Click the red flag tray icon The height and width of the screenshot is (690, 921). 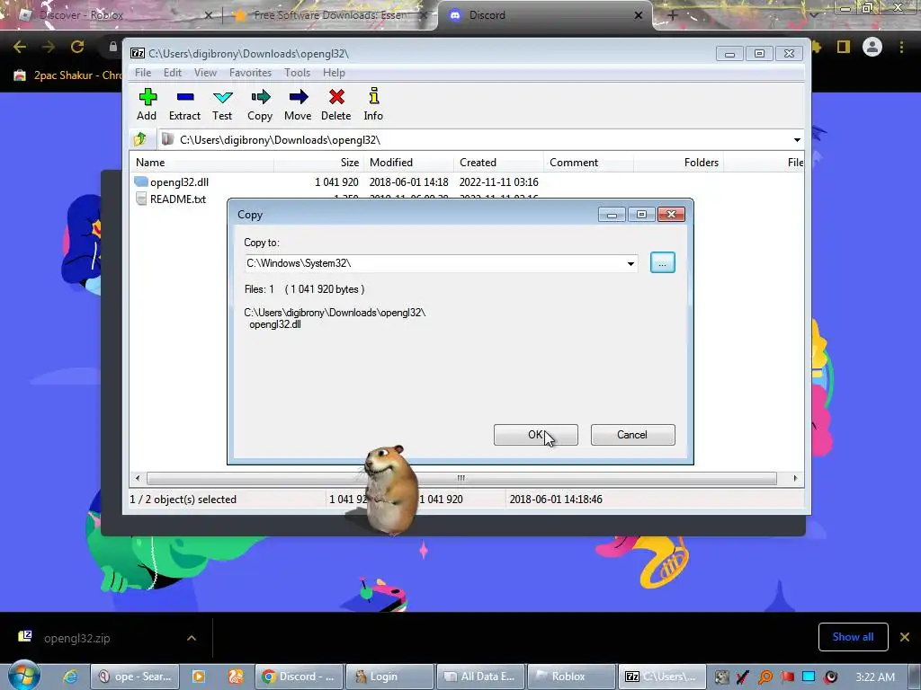click(787, 677)
